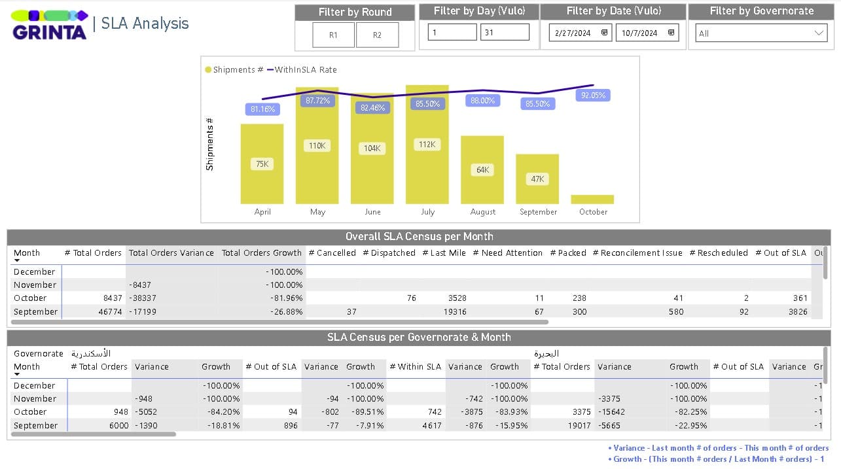Sort by # Need Attention column
This screenshot has width=841, height=469.
tap(508, 252)
